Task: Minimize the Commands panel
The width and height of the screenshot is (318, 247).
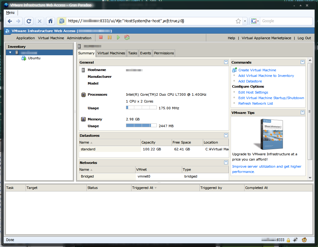Action: (303, 62)
